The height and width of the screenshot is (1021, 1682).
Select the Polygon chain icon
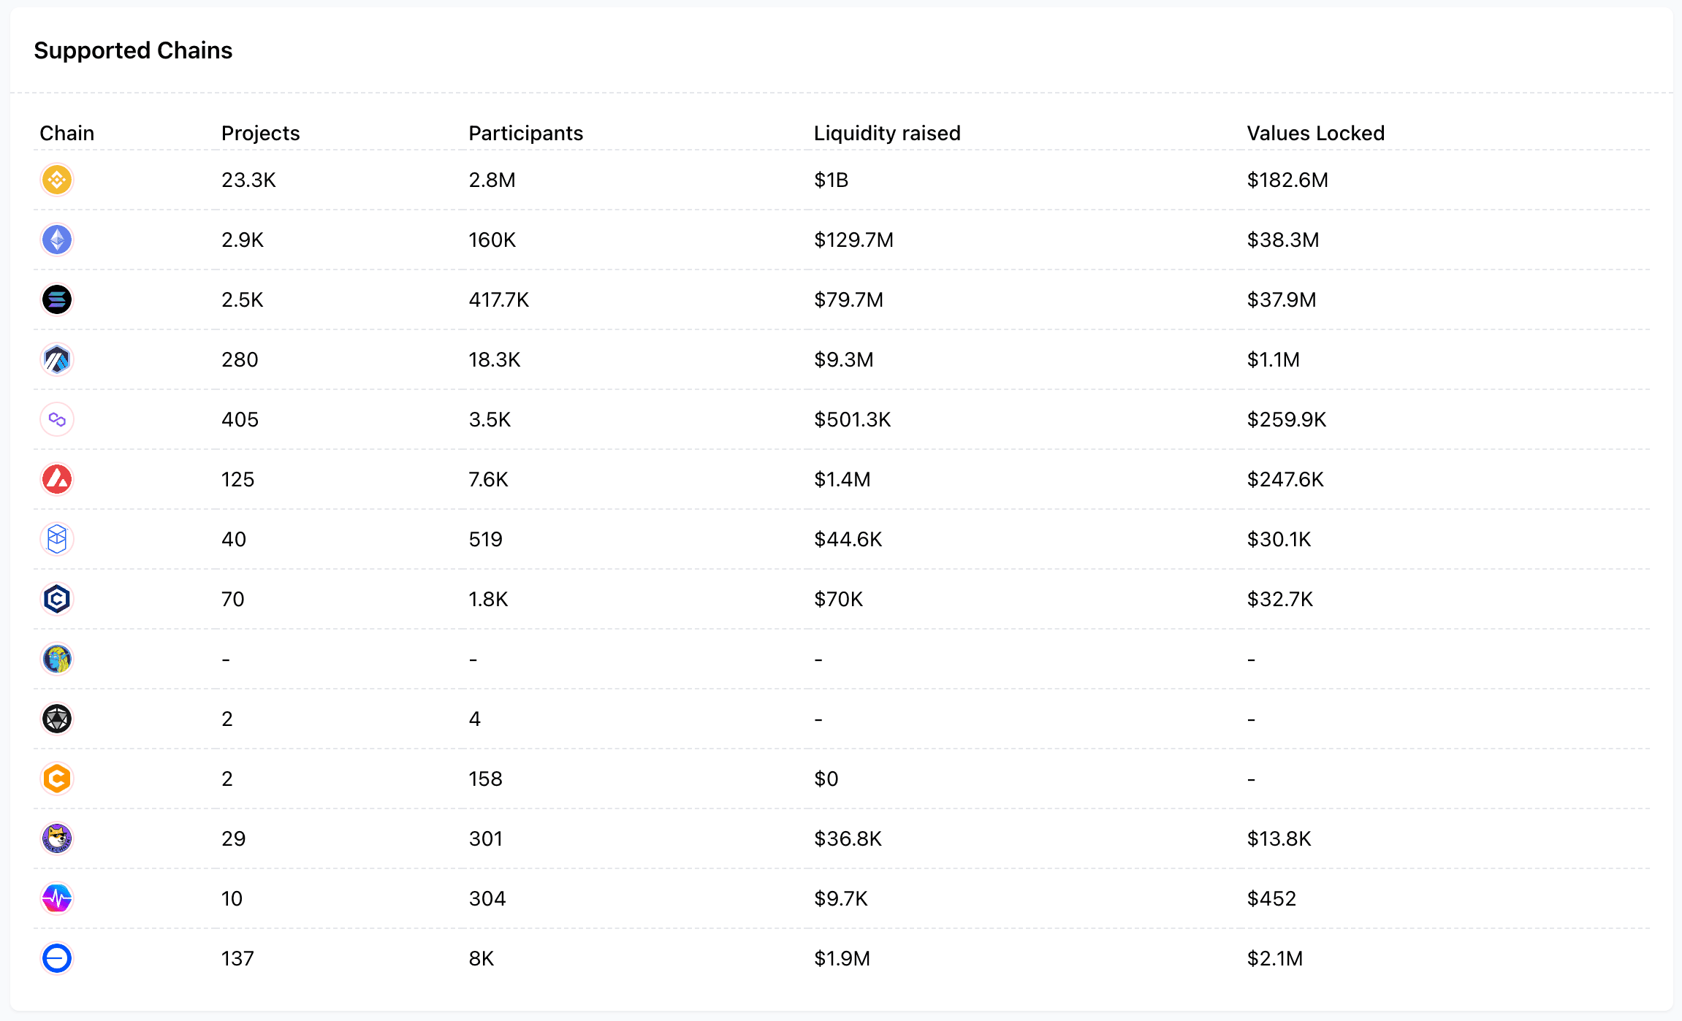pos(57,419)
